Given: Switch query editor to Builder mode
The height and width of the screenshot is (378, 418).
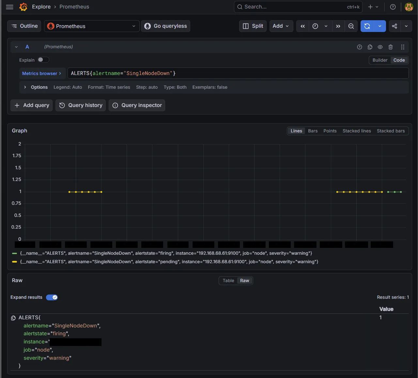Looking at the screenshot, I should [x=380, y=60].
